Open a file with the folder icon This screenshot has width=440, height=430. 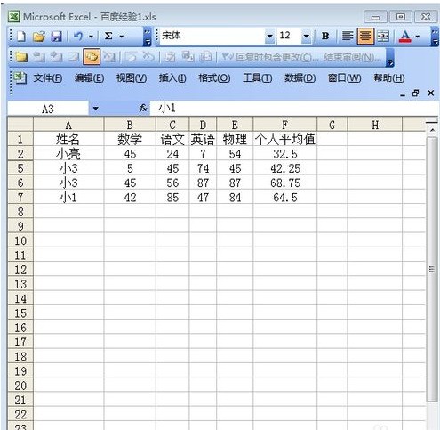tap(39, 37)
